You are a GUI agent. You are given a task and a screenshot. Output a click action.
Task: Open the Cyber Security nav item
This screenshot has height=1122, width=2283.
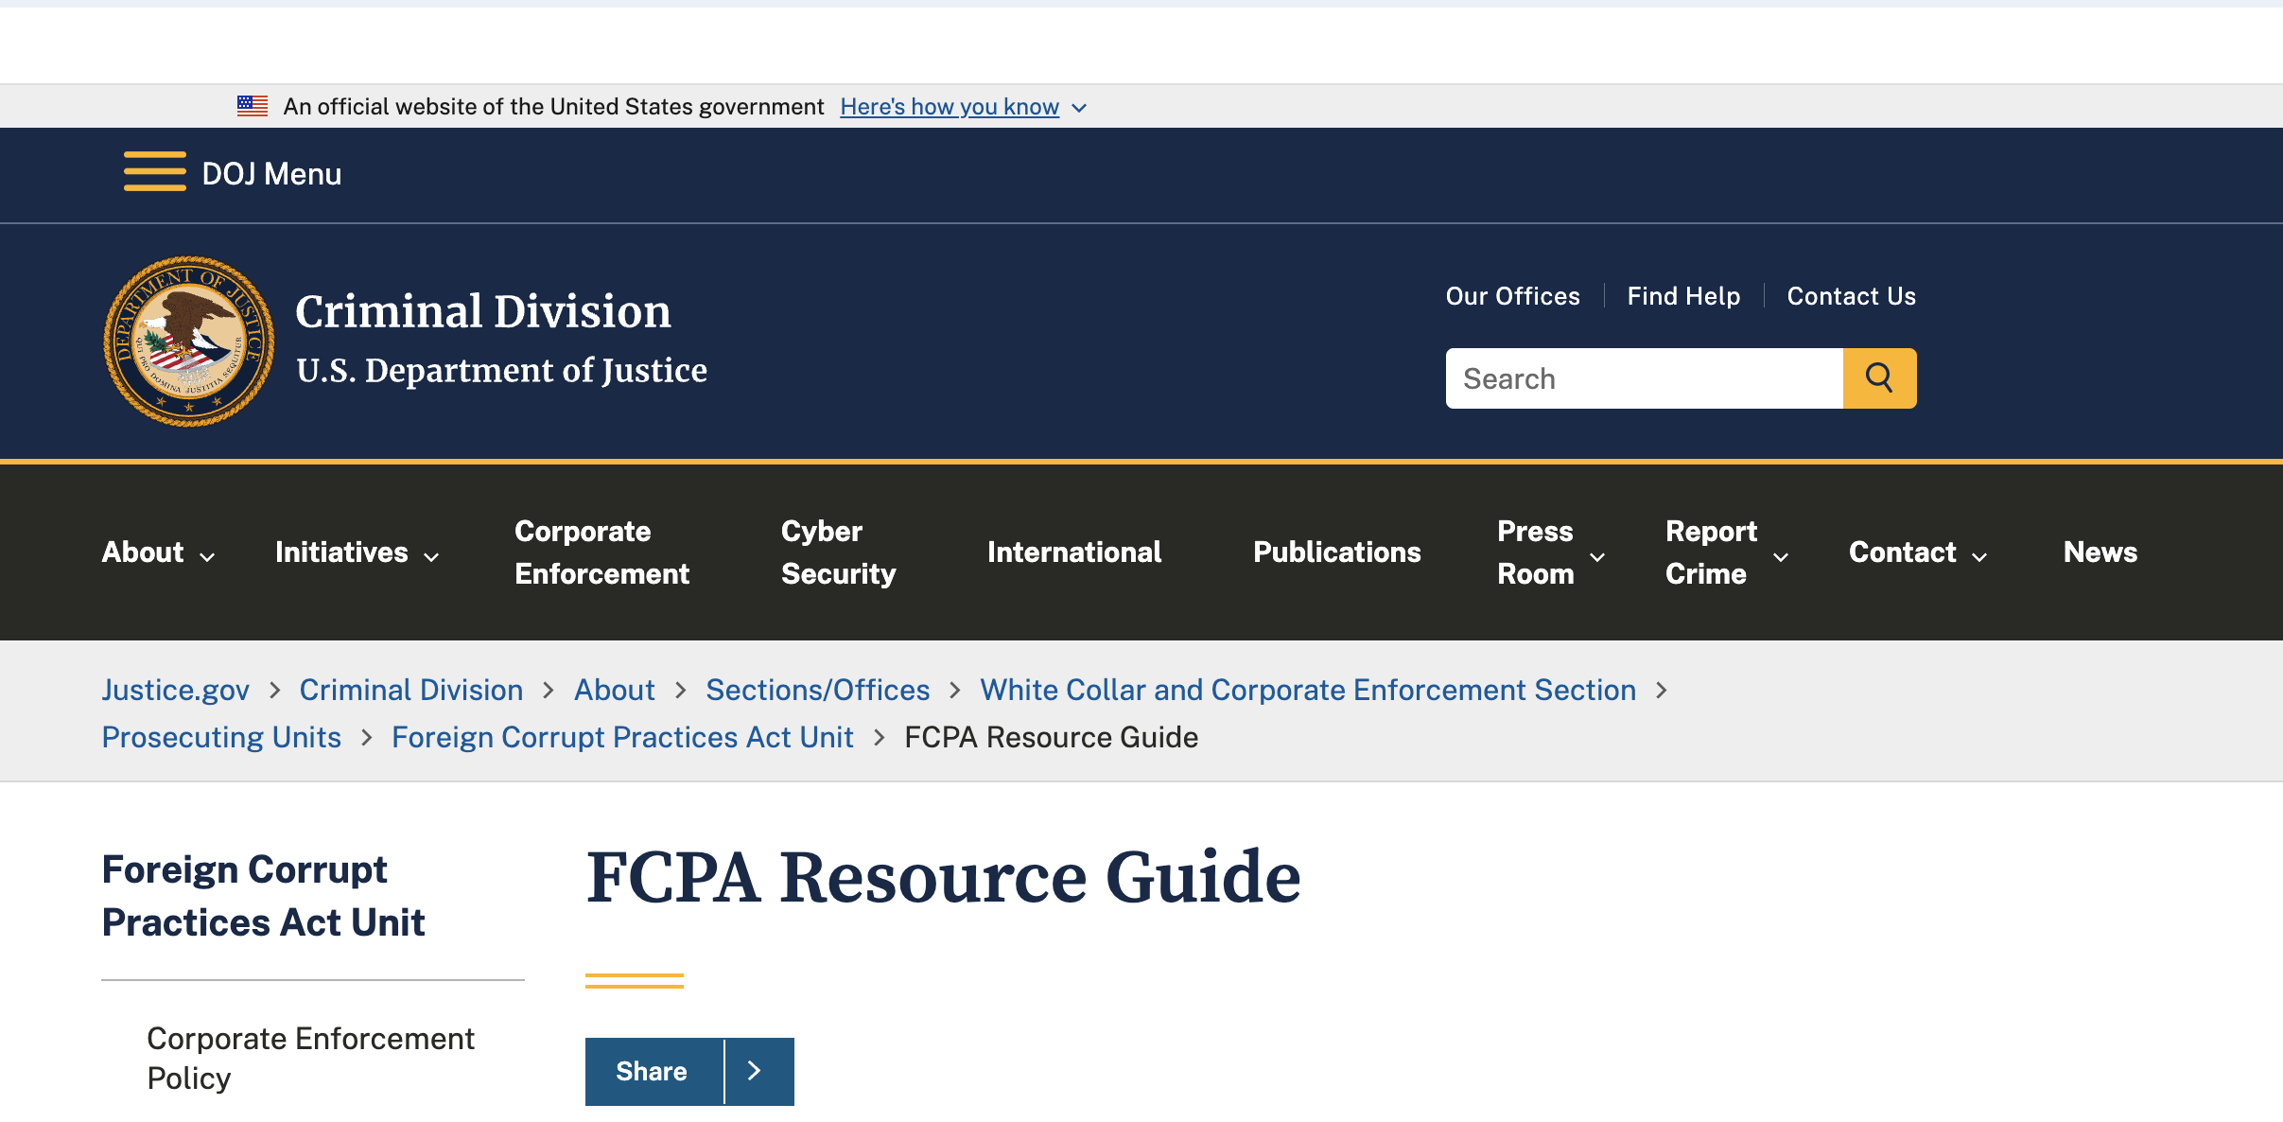[838, 552]
